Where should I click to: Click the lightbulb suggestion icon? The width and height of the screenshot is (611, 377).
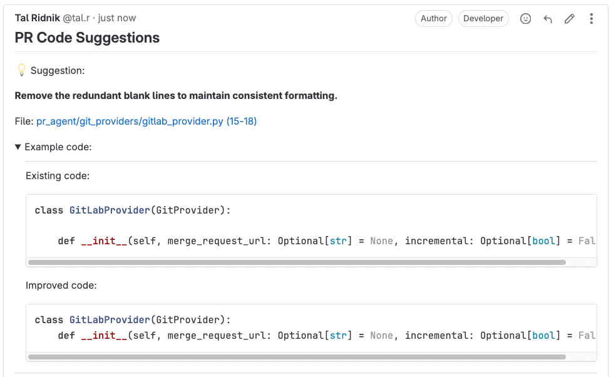tap(21, 71)
